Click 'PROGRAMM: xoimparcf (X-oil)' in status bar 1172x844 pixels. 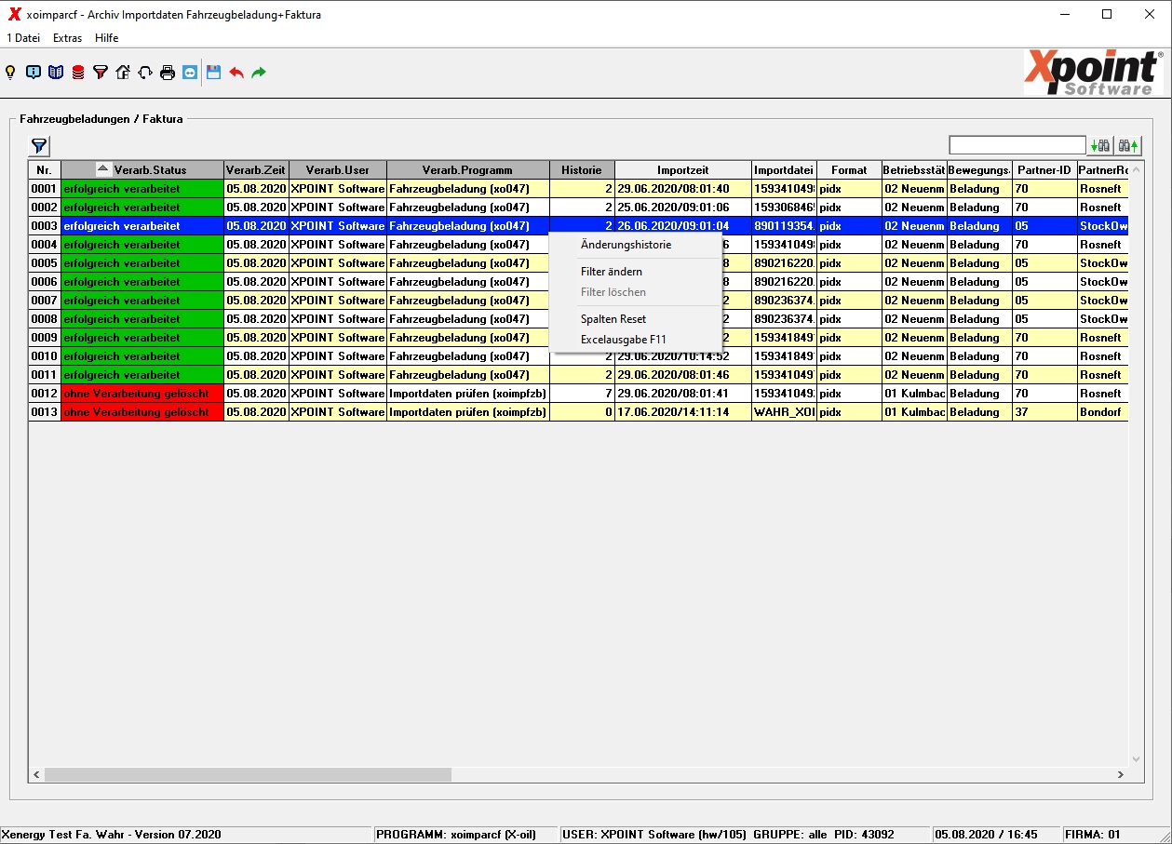pos(465,835)
